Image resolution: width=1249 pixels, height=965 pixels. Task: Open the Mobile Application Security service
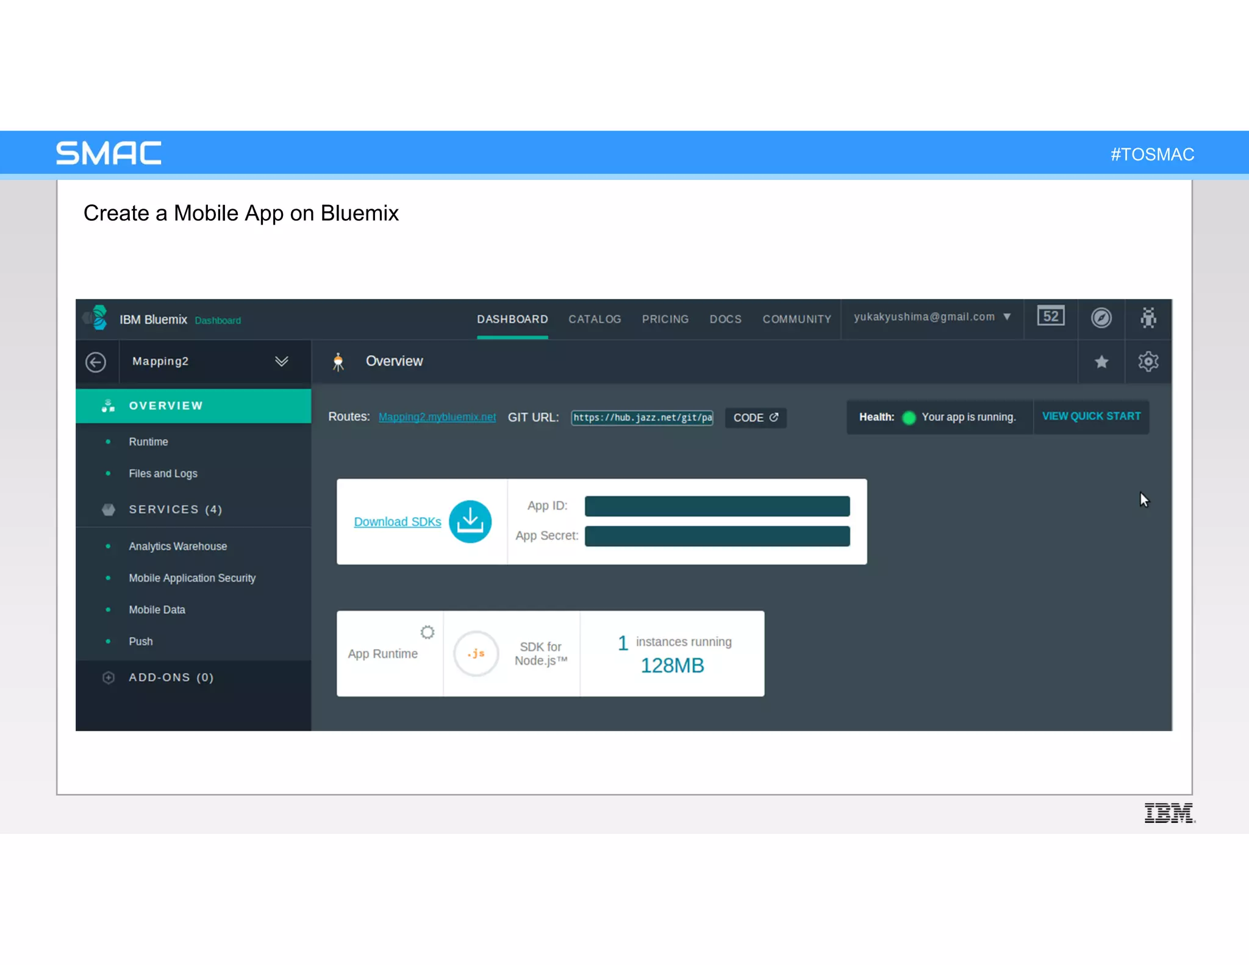(x=192, y=578)
